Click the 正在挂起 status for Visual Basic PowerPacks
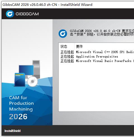This screenshot has width=134, height=137. click(x=67, y=61)
